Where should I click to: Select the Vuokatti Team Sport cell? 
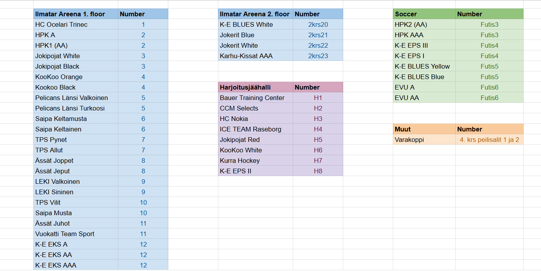click(x=65, y=234)
